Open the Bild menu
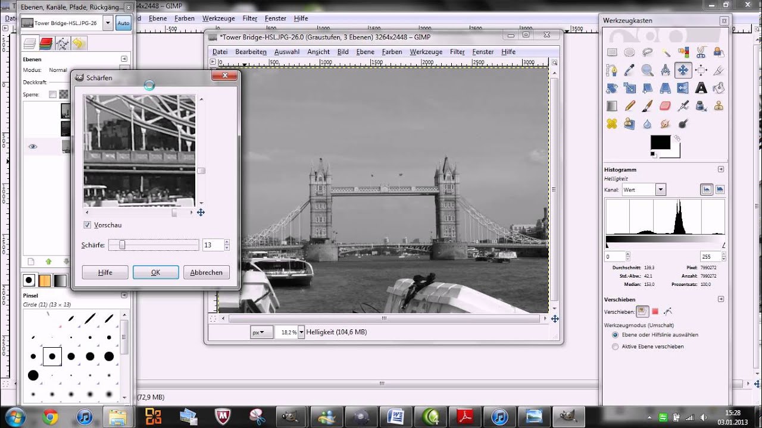Screen dimensions: 762x428 343,52
